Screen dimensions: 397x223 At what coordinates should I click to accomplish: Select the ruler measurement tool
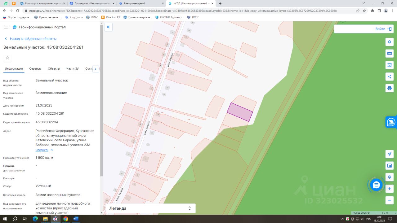(390, 54)
